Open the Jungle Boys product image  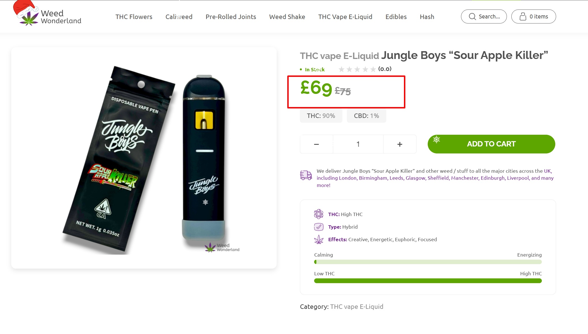[144, 158]
